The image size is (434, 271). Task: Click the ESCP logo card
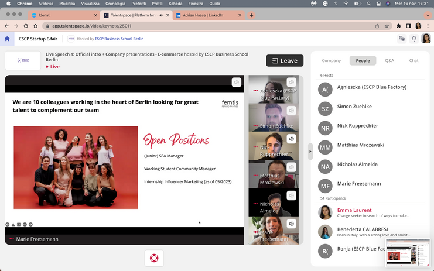[23, 60]
